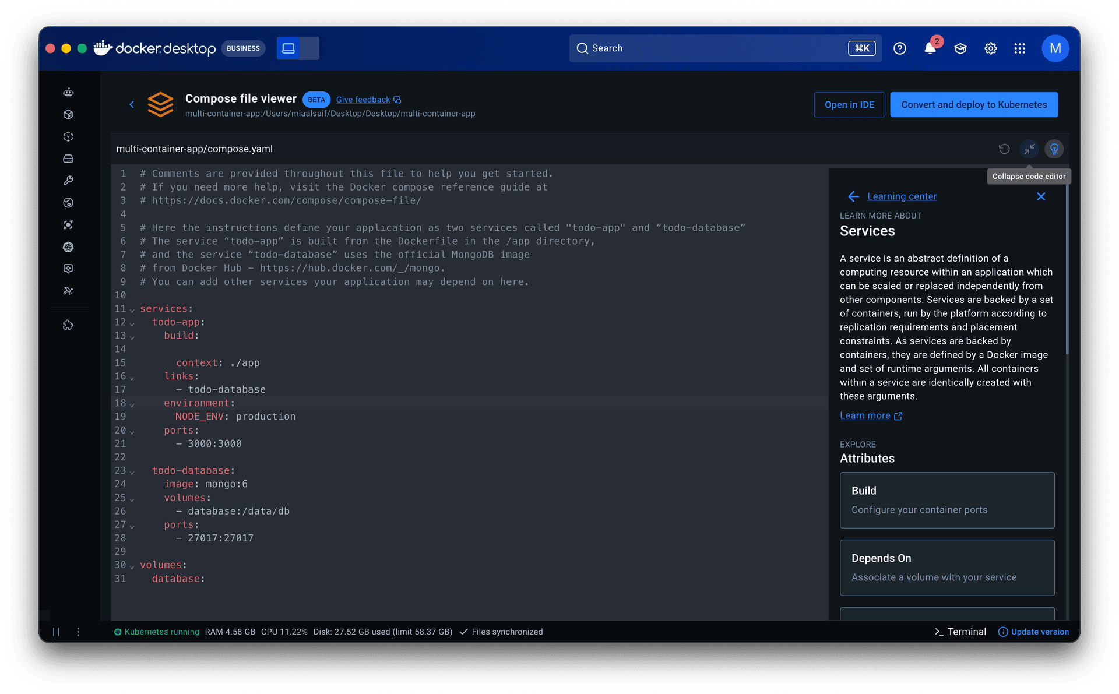Open Volumes from the sidebar drive icon
Image resolution: width=1119 pixels, height=694 pixels.
click(x=68, y=158)
